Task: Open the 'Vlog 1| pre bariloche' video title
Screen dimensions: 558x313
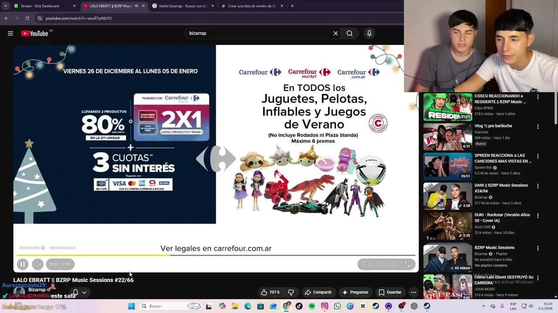Action: 493,126
